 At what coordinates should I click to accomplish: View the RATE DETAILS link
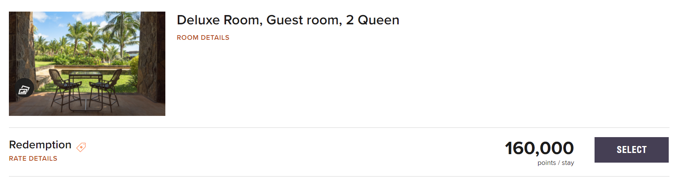tap(33, 158)
